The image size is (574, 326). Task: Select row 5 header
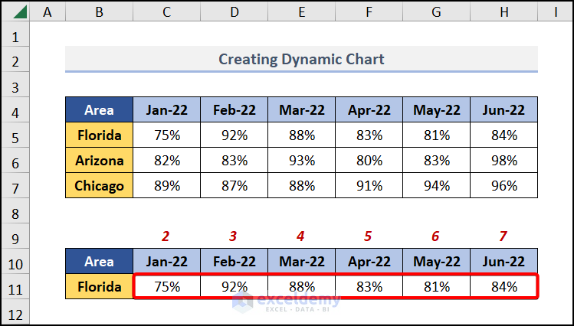click(17, 135)
